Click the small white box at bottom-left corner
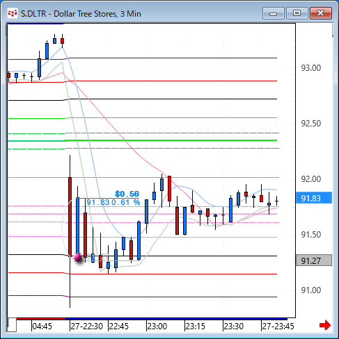 [x=12, y=325]
